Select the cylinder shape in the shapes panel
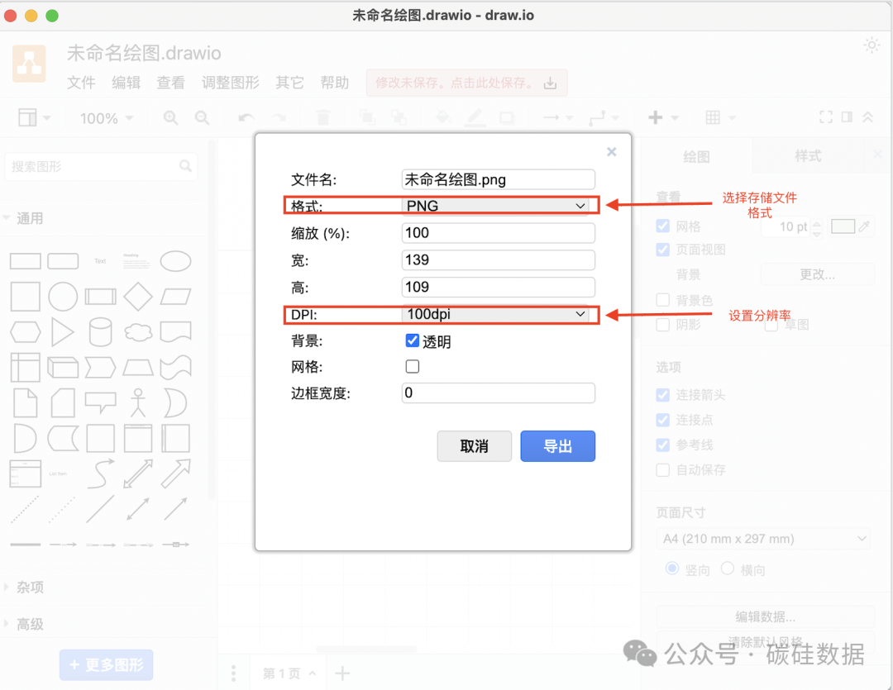The image size is (893, 690). point(100,331)
